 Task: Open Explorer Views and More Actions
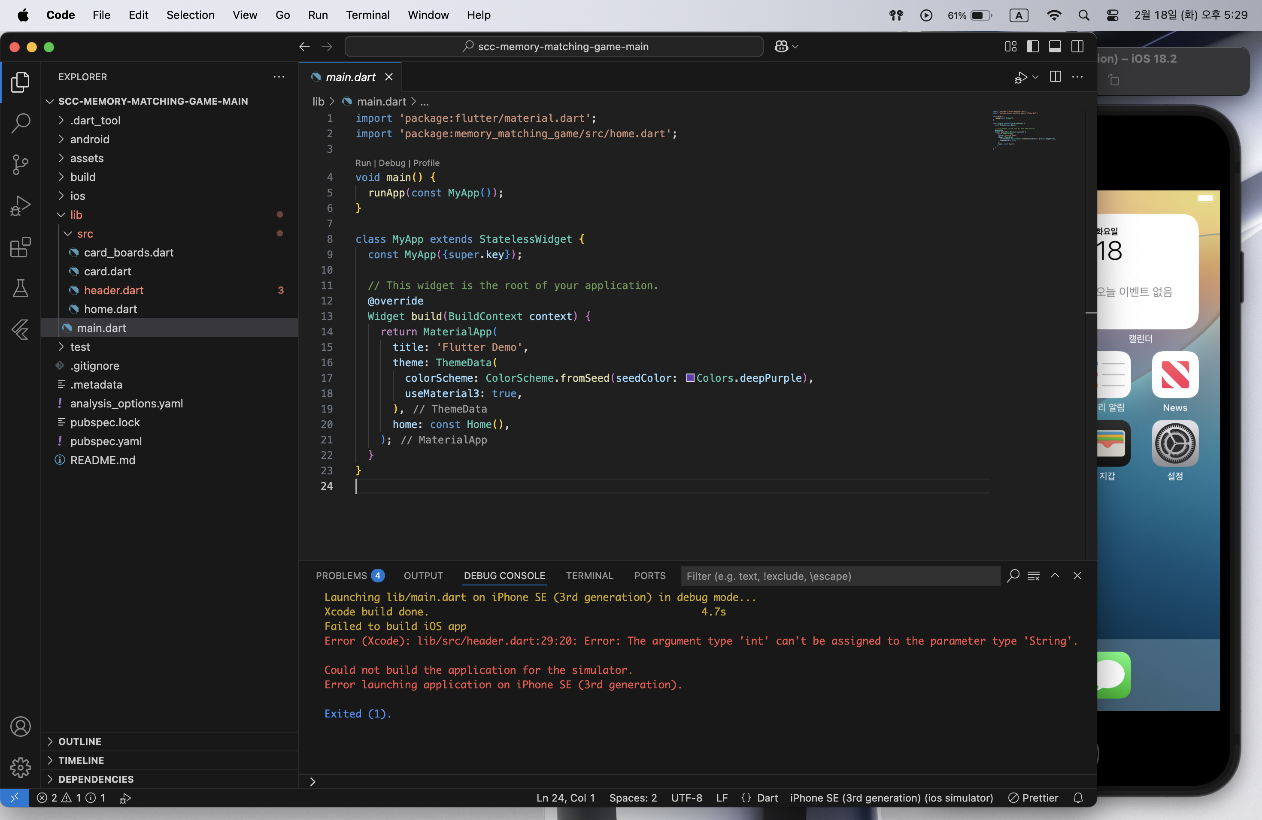[279, 77]
